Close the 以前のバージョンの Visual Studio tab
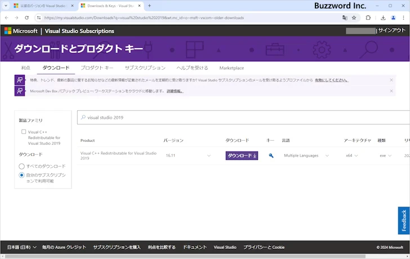 73,6
